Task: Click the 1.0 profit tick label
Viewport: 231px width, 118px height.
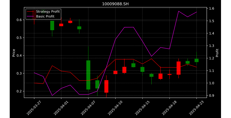Action: [x=212, y=83]
